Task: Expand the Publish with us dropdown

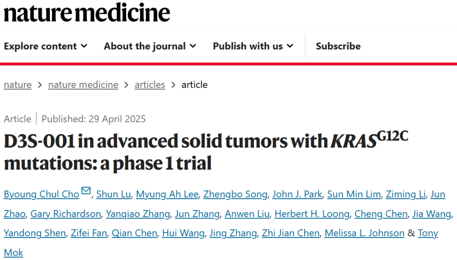Action: click(253, 46)
